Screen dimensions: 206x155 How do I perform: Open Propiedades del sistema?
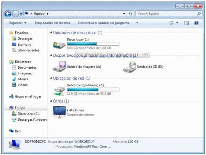coord(52,23)
